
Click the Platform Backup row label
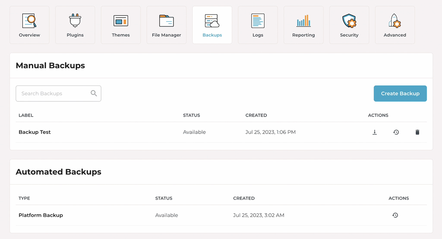41,215
